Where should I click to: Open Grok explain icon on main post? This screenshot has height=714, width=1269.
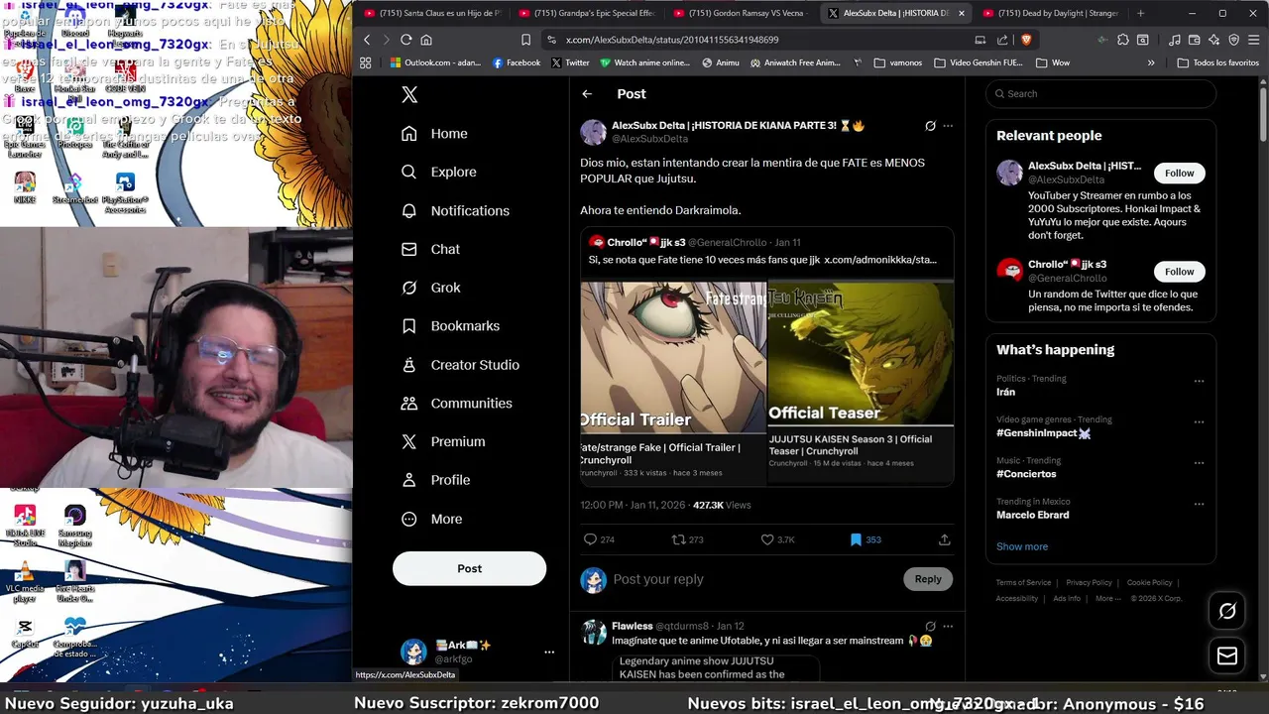click(x=930, y=126)
